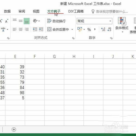Expand the text orientation dropdown arrow
The width and height of the screenshot is (136, 136).
pos(39,21)
